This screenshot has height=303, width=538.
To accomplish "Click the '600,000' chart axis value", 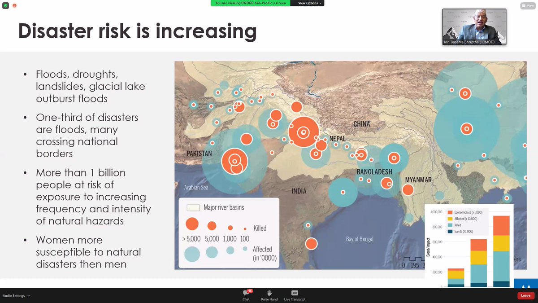I will click(x=438, y=242).
